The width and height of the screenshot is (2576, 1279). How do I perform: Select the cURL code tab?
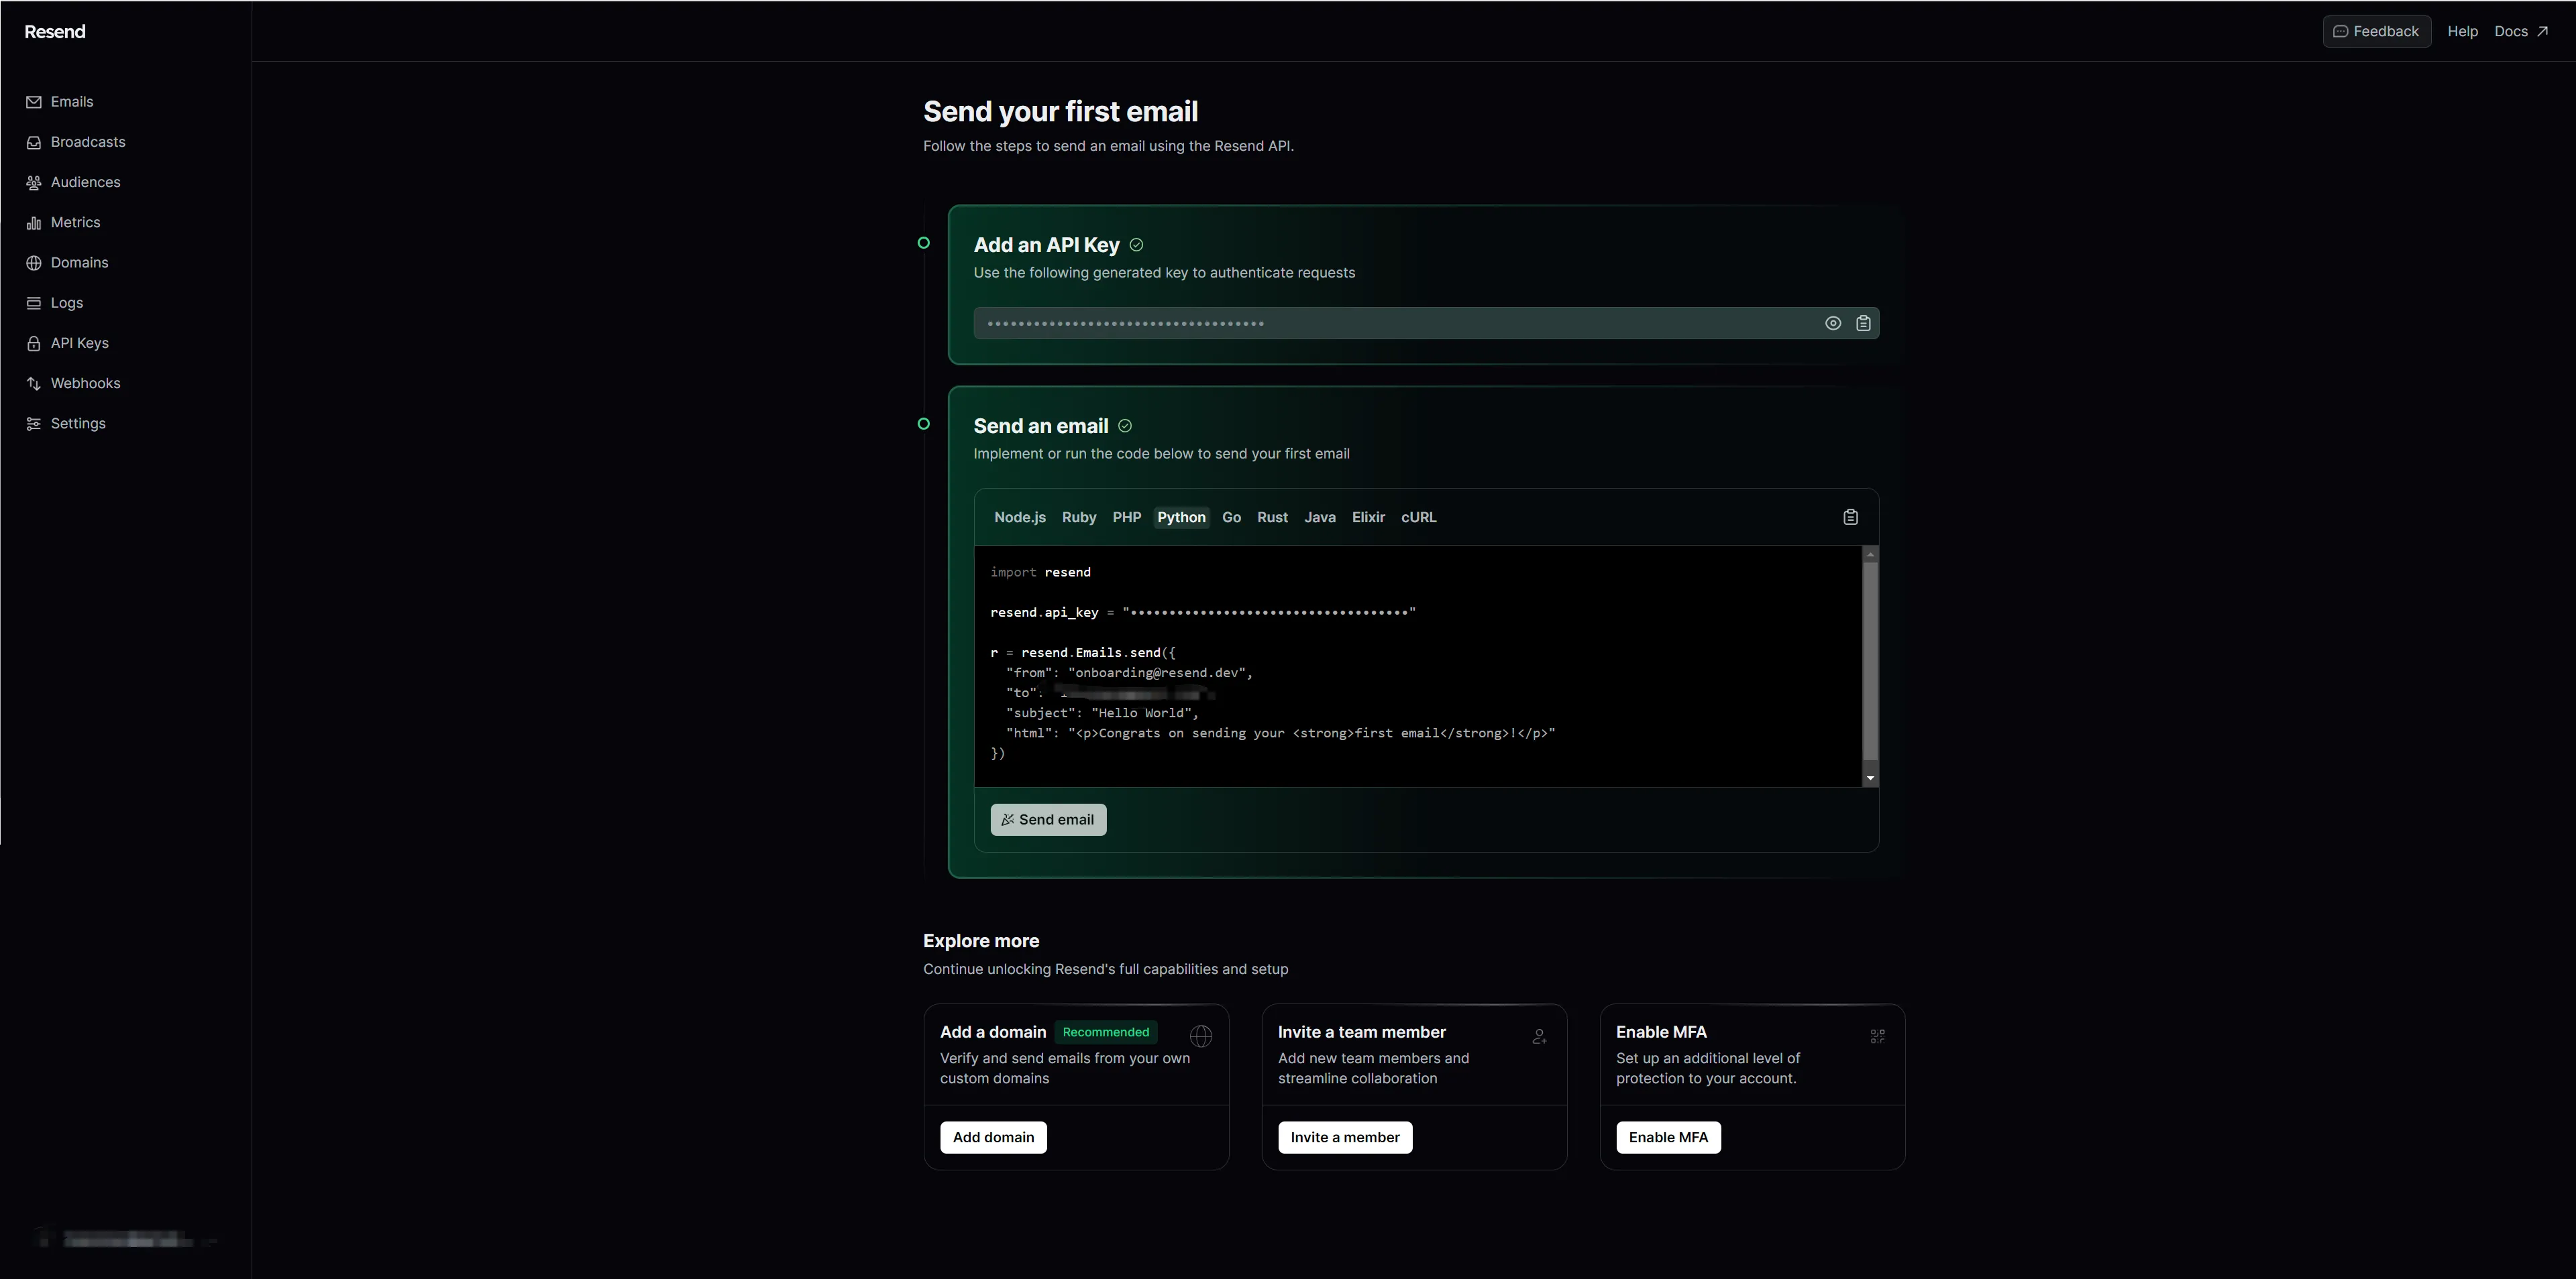1418,517
